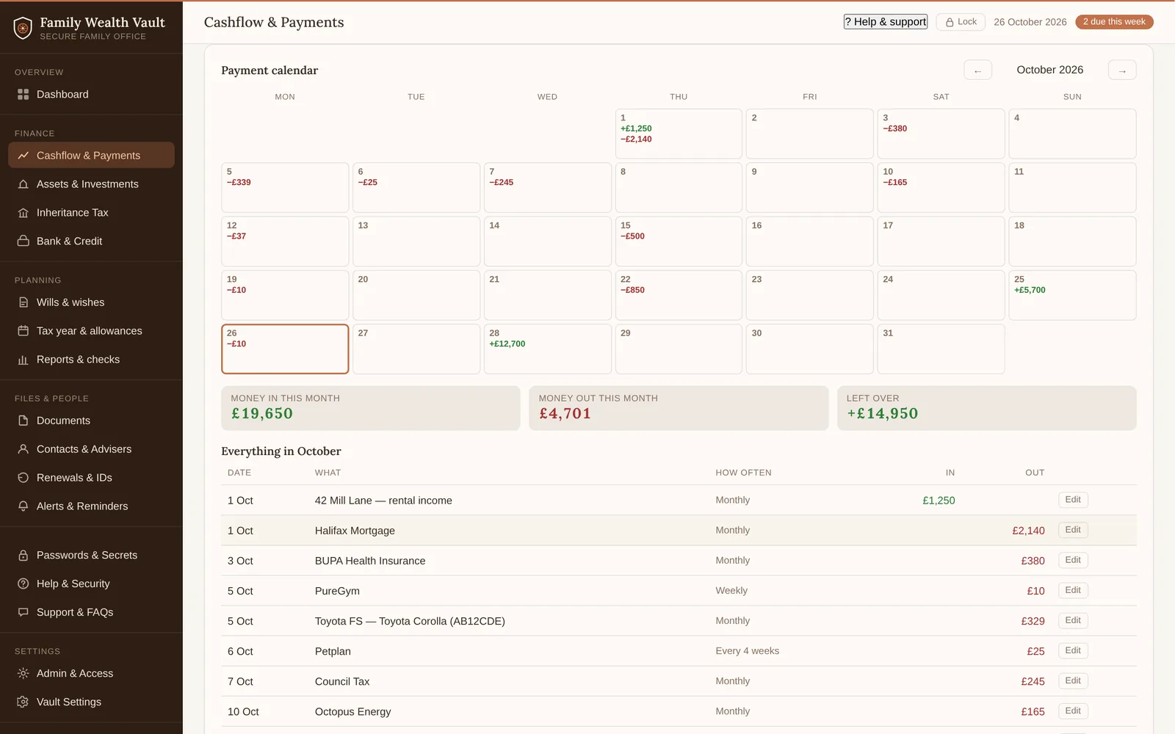Edit the BUPA Health Insurance entry
This screenshot has height=734, width=1175.
(x=1073, y=560)
